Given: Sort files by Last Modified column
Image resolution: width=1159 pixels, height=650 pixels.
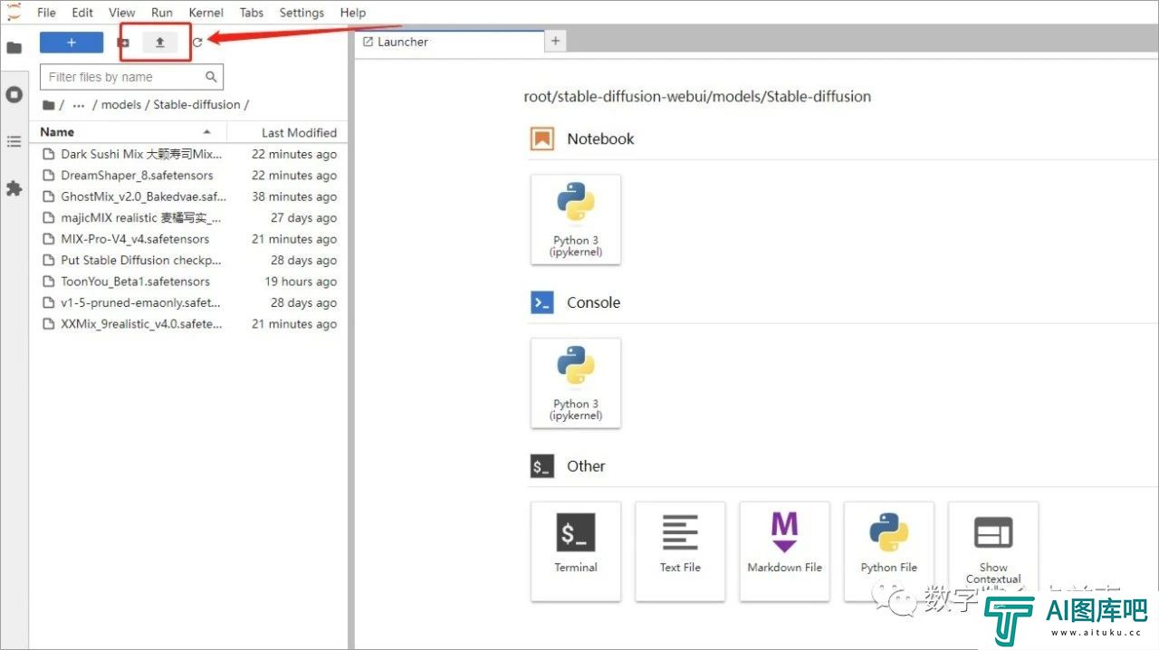Looking at the screenshot, I should click(287, 132).
